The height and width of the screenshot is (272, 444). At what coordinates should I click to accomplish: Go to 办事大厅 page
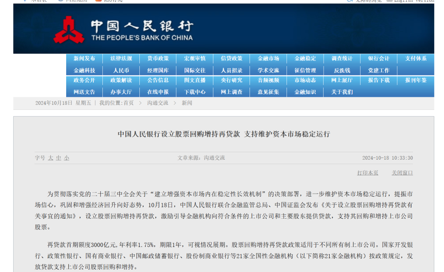[x=121, y=92]
